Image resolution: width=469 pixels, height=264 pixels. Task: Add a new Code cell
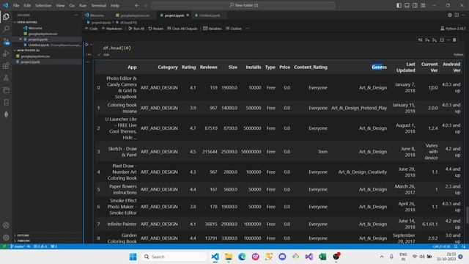(91, 29)
